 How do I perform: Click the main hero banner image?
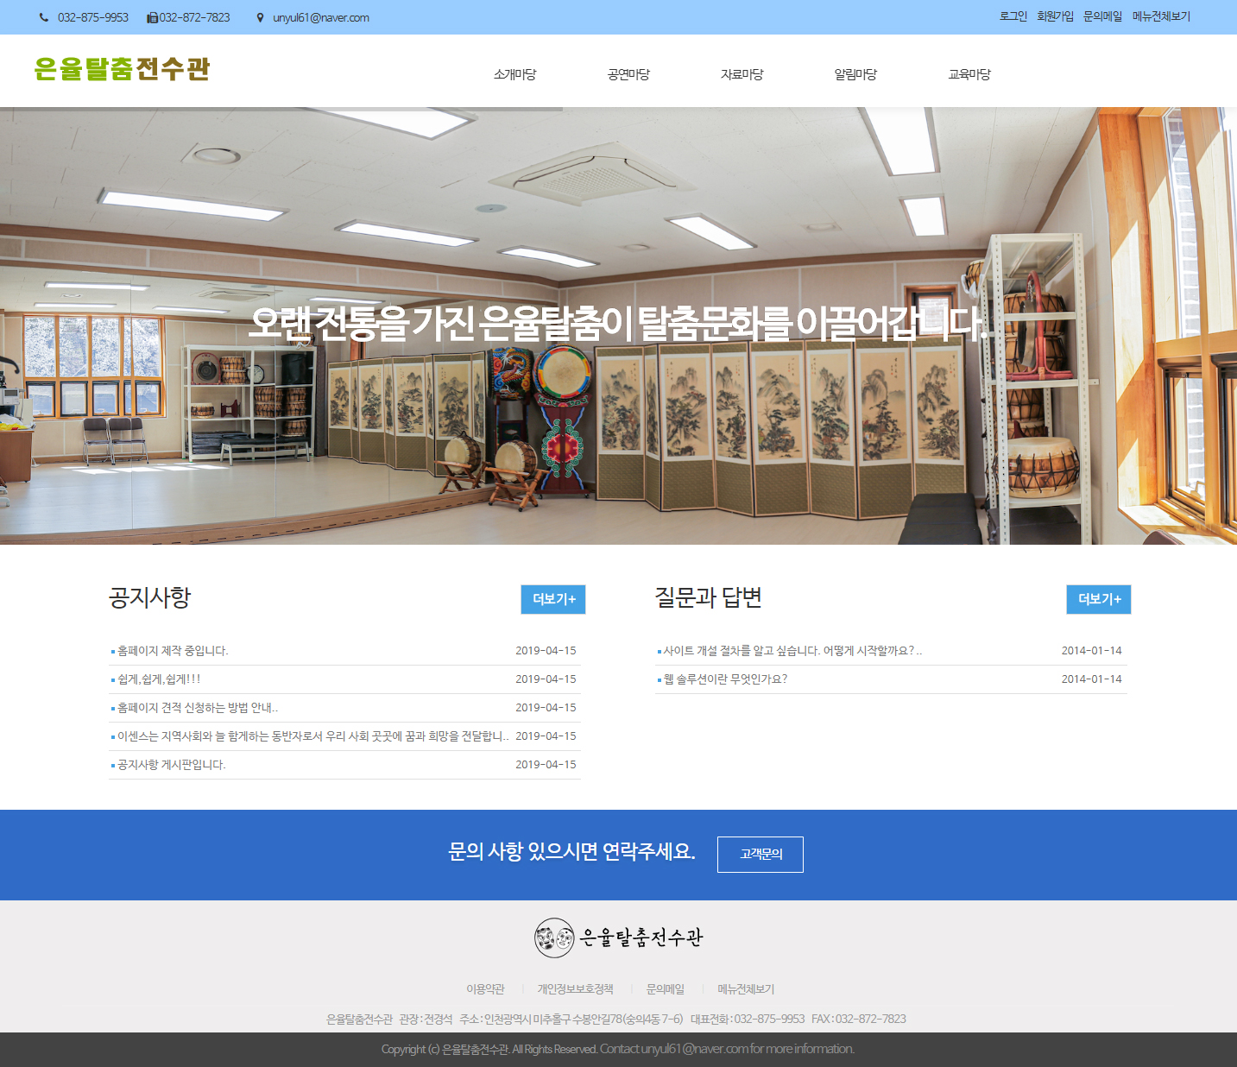618,414
